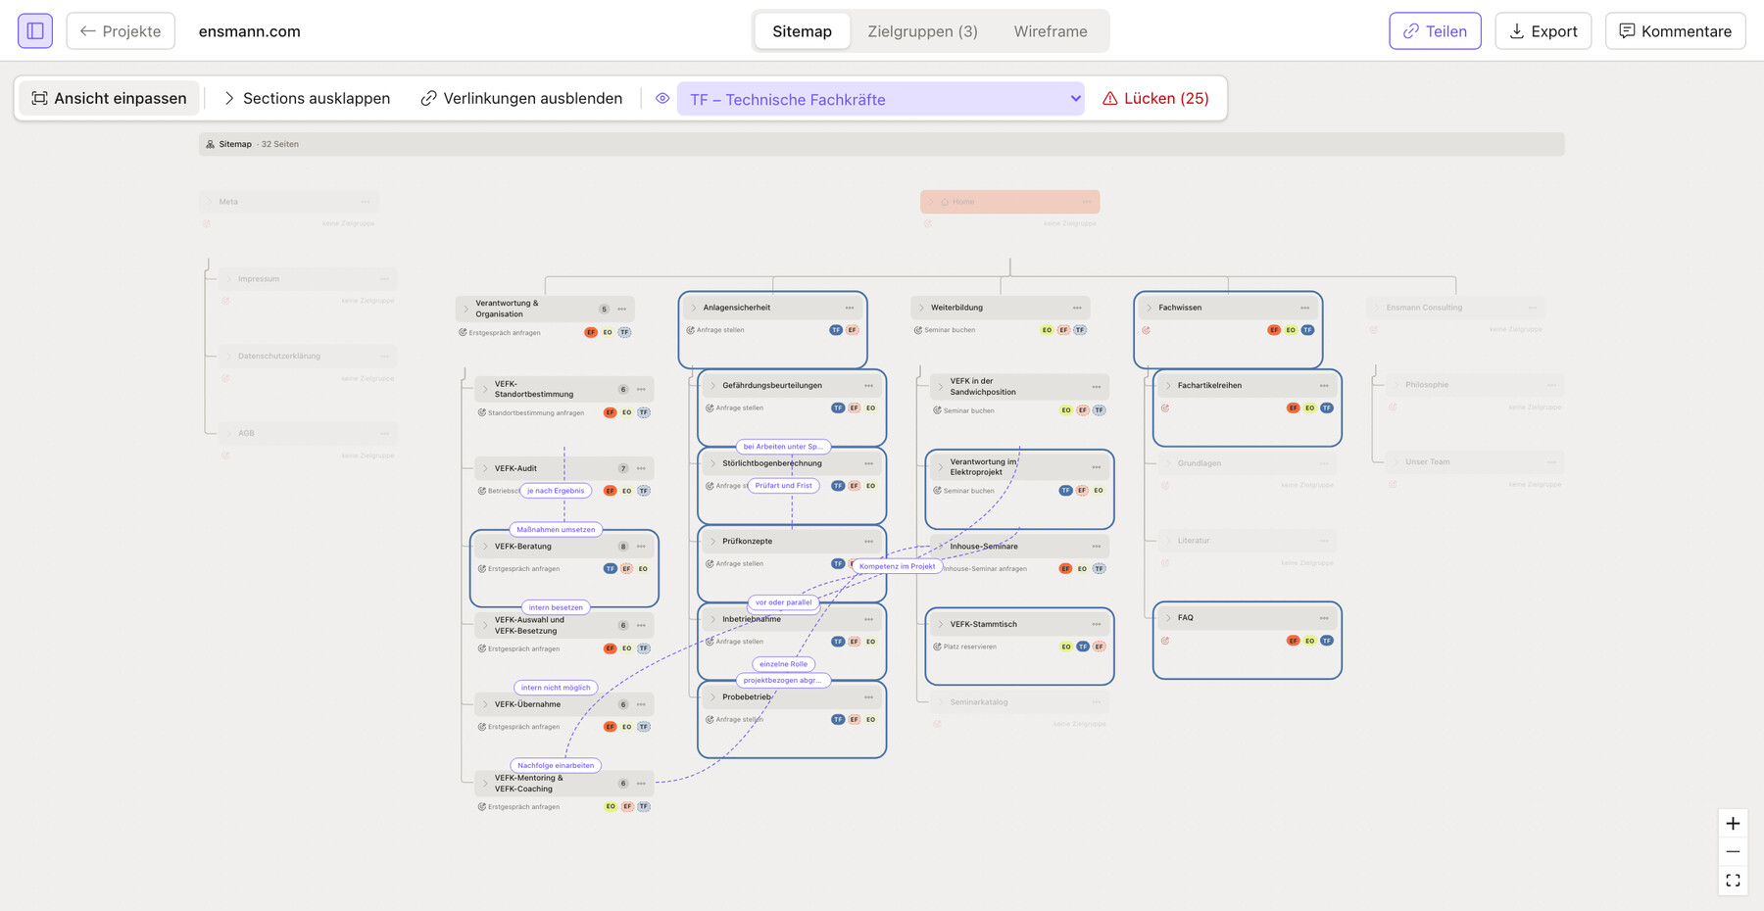The image size is (1764, 911).
Task: Select the 'Maßnahmen umsetzen' link label
Action: point(556,530)
